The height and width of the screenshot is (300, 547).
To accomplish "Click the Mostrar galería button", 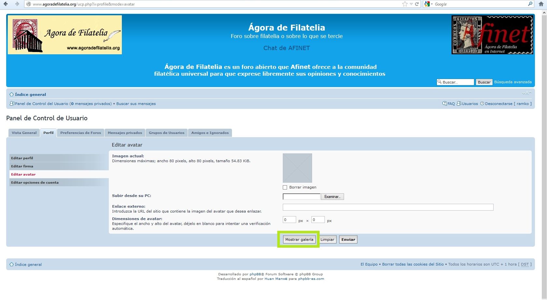I will click(x=299, y=240).
